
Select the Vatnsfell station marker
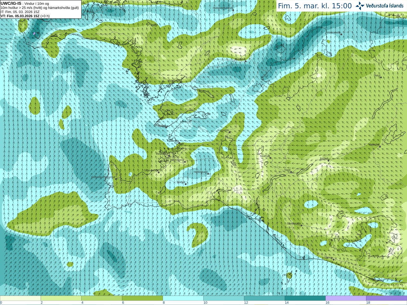pos(380,146)
